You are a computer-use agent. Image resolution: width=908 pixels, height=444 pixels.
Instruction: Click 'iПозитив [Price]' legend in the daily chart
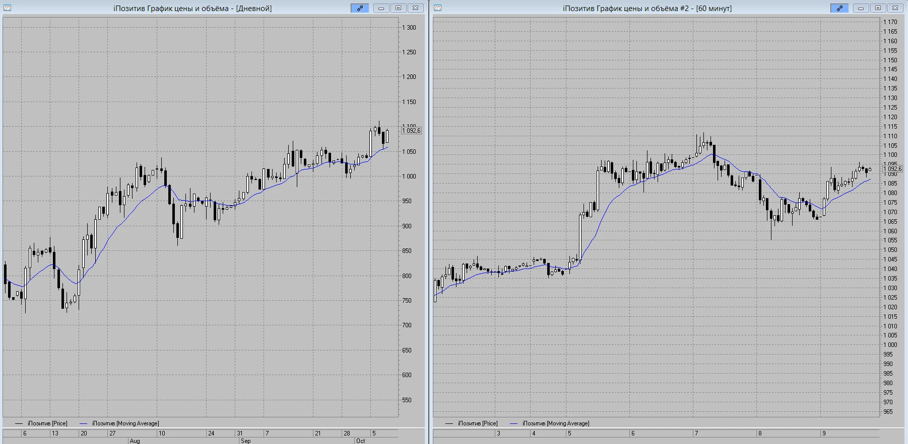(x=47, y=423)
